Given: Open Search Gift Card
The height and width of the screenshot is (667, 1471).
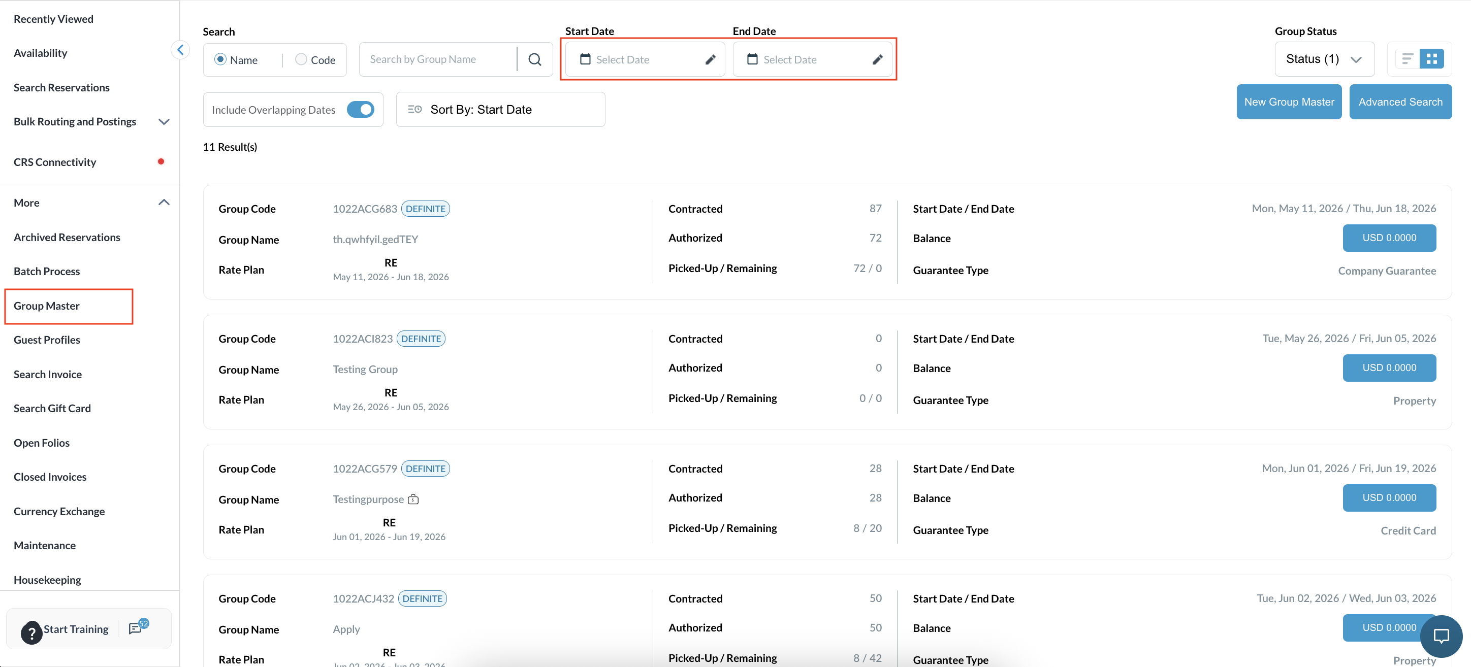Looking at the screenshot, I should [x=52, y=409].
